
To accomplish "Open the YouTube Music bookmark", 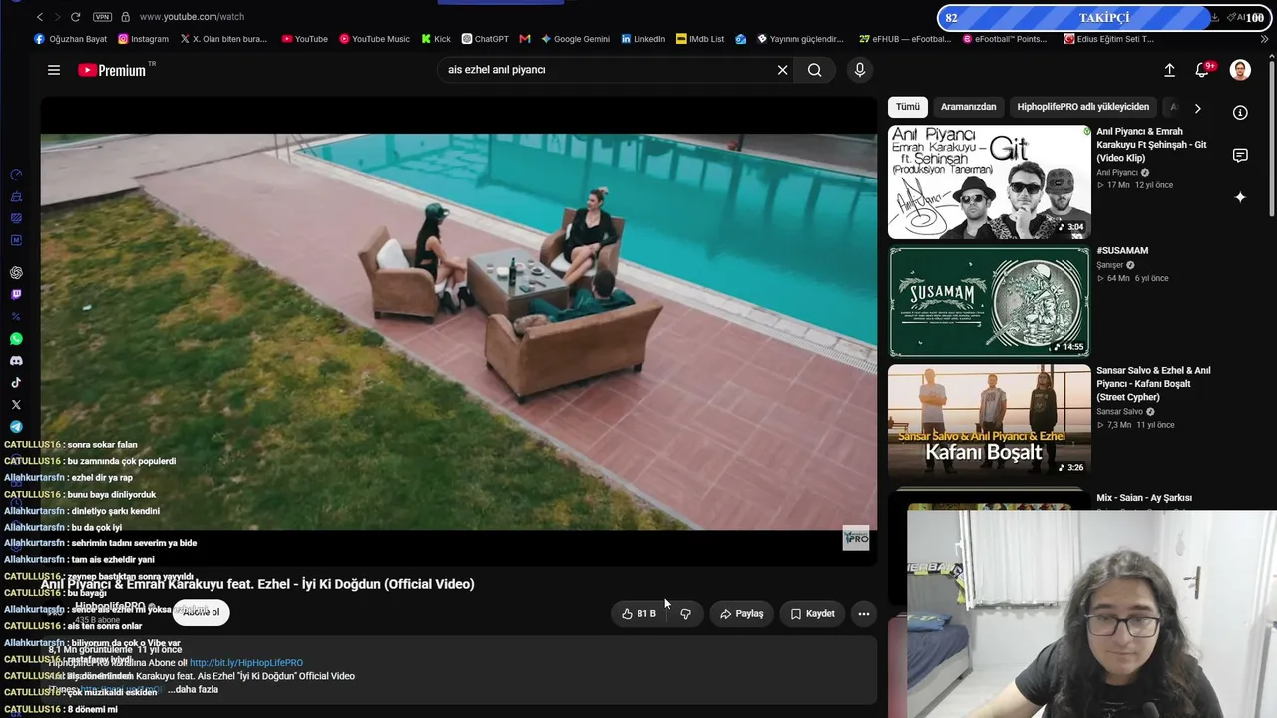I will (374, 39).
